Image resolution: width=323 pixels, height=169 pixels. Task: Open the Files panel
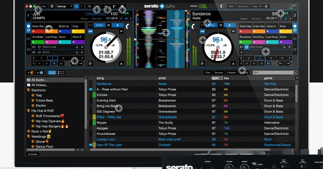(x=208, y=72)
